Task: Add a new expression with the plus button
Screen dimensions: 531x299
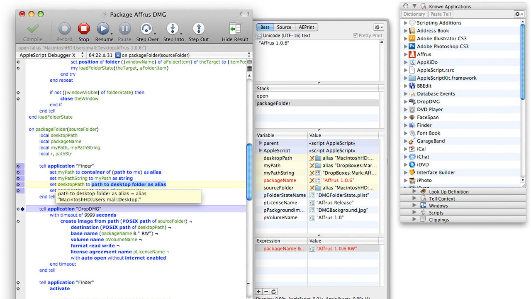Action: pos(259,292)
